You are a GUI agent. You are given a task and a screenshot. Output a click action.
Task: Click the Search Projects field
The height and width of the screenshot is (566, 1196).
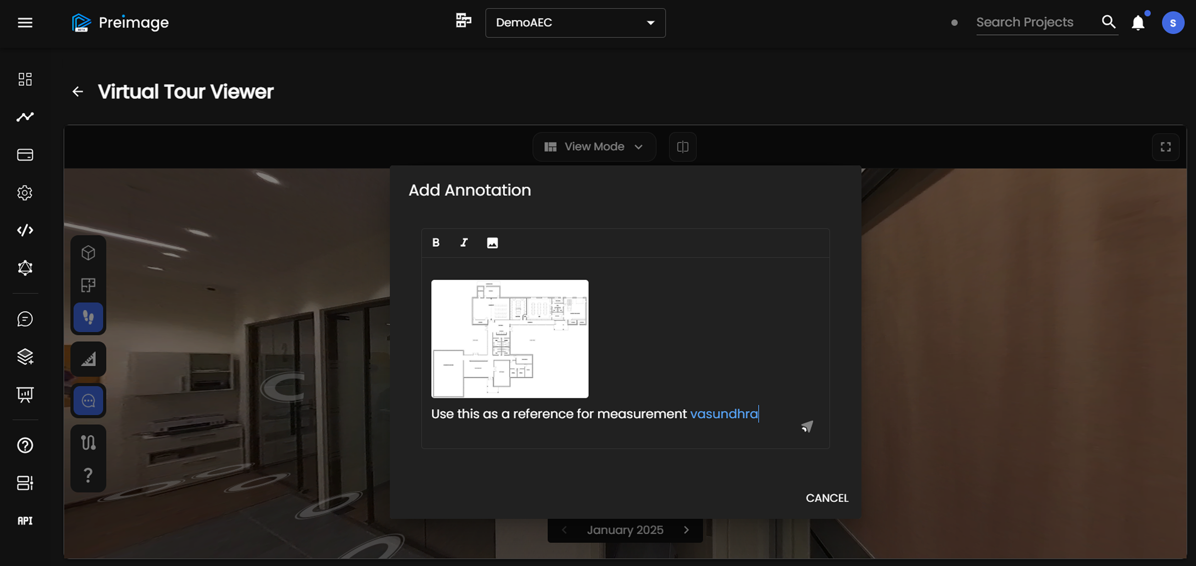(1034, 22)
